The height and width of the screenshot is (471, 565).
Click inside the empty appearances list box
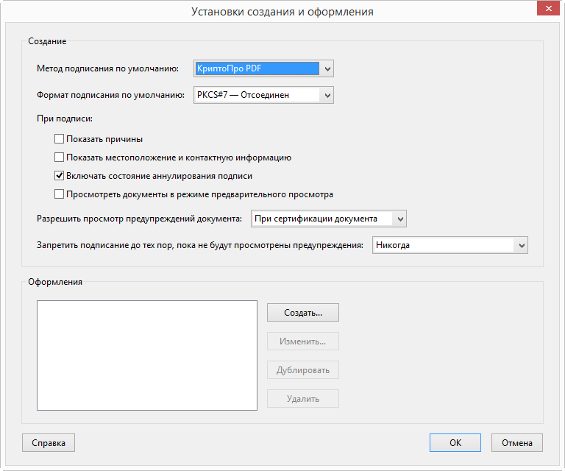tap(147, 355)
